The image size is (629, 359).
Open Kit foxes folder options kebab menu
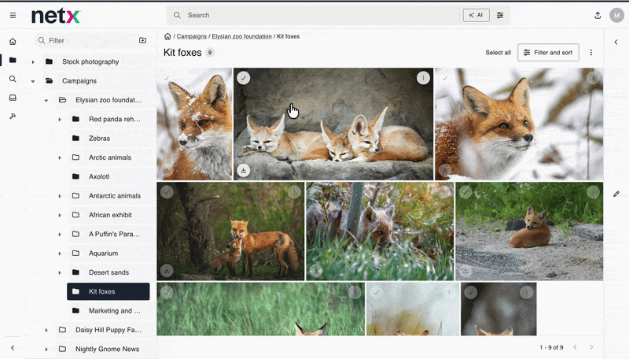591,53
